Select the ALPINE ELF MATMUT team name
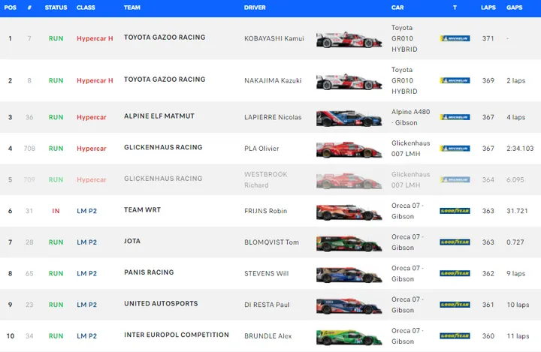The width and height of the screenshot is (541, 352). [159, 116]
